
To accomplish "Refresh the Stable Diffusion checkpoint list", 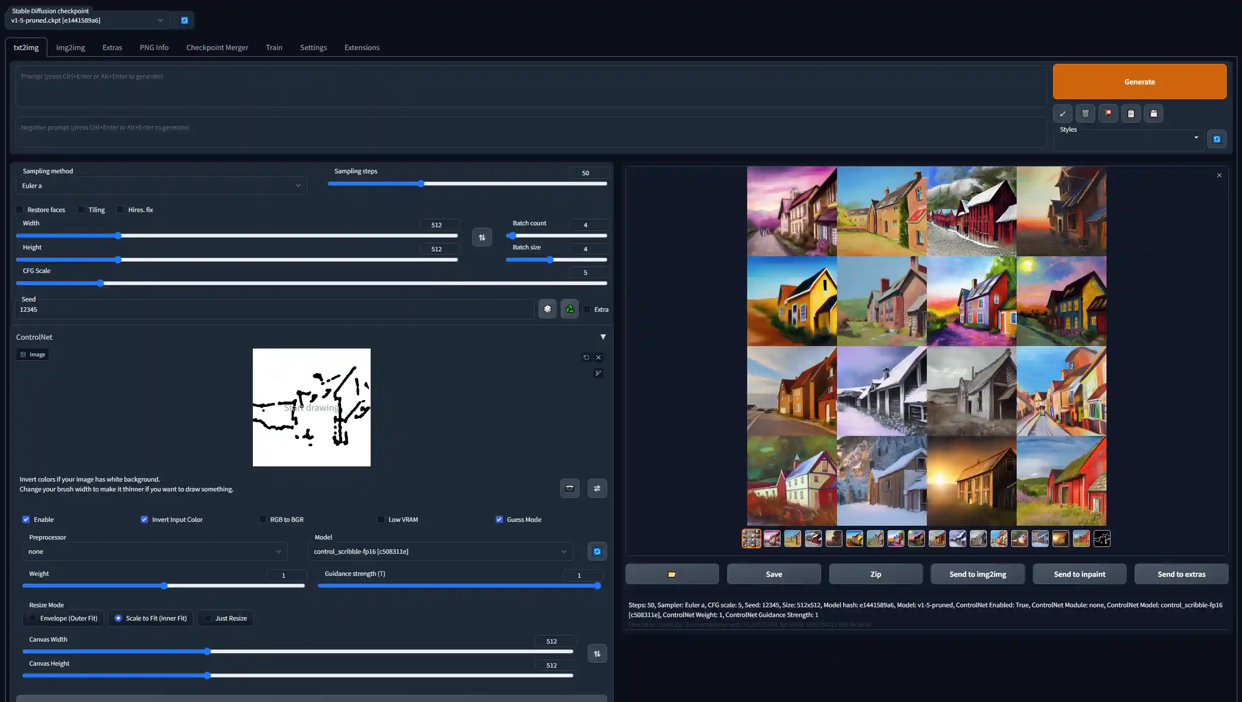I will 184,20.
